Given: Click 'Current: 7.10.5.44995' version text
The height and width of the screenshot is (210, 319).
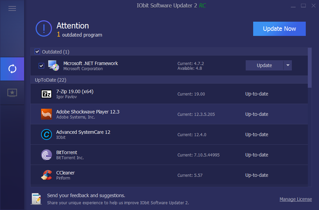Looking at the screenshot, I should [x=199, y=155].
